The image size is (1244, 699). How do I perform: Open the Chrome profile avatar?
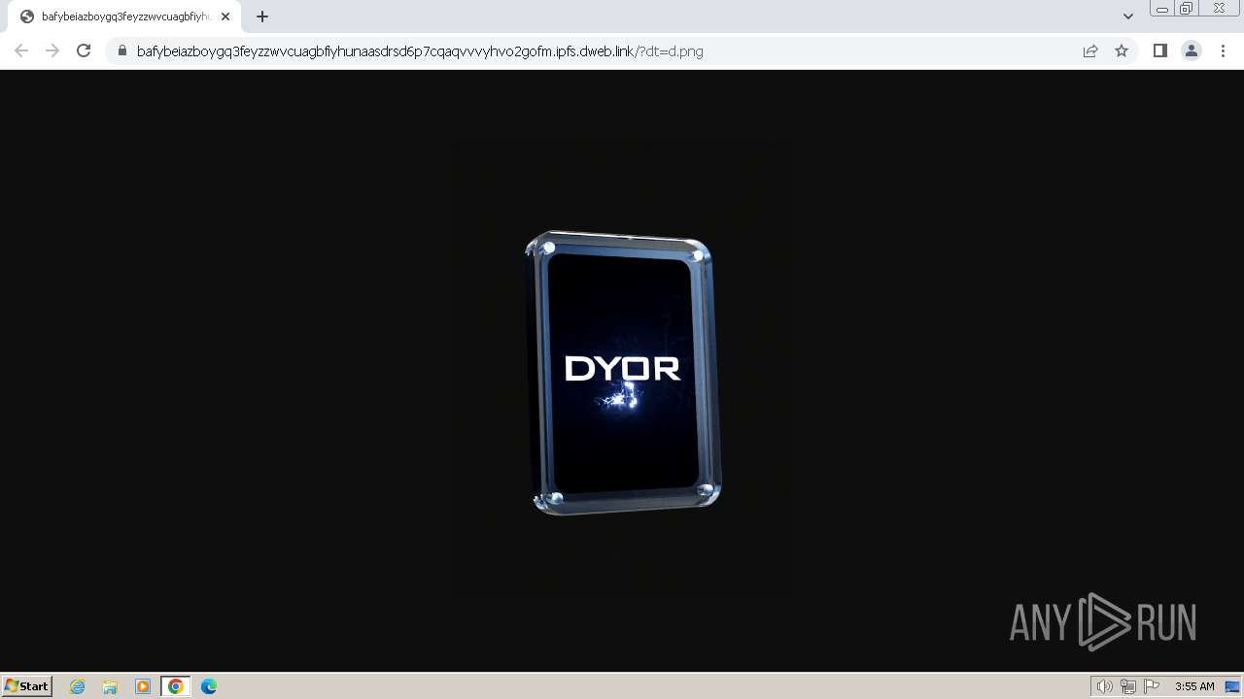point(1192,50)
